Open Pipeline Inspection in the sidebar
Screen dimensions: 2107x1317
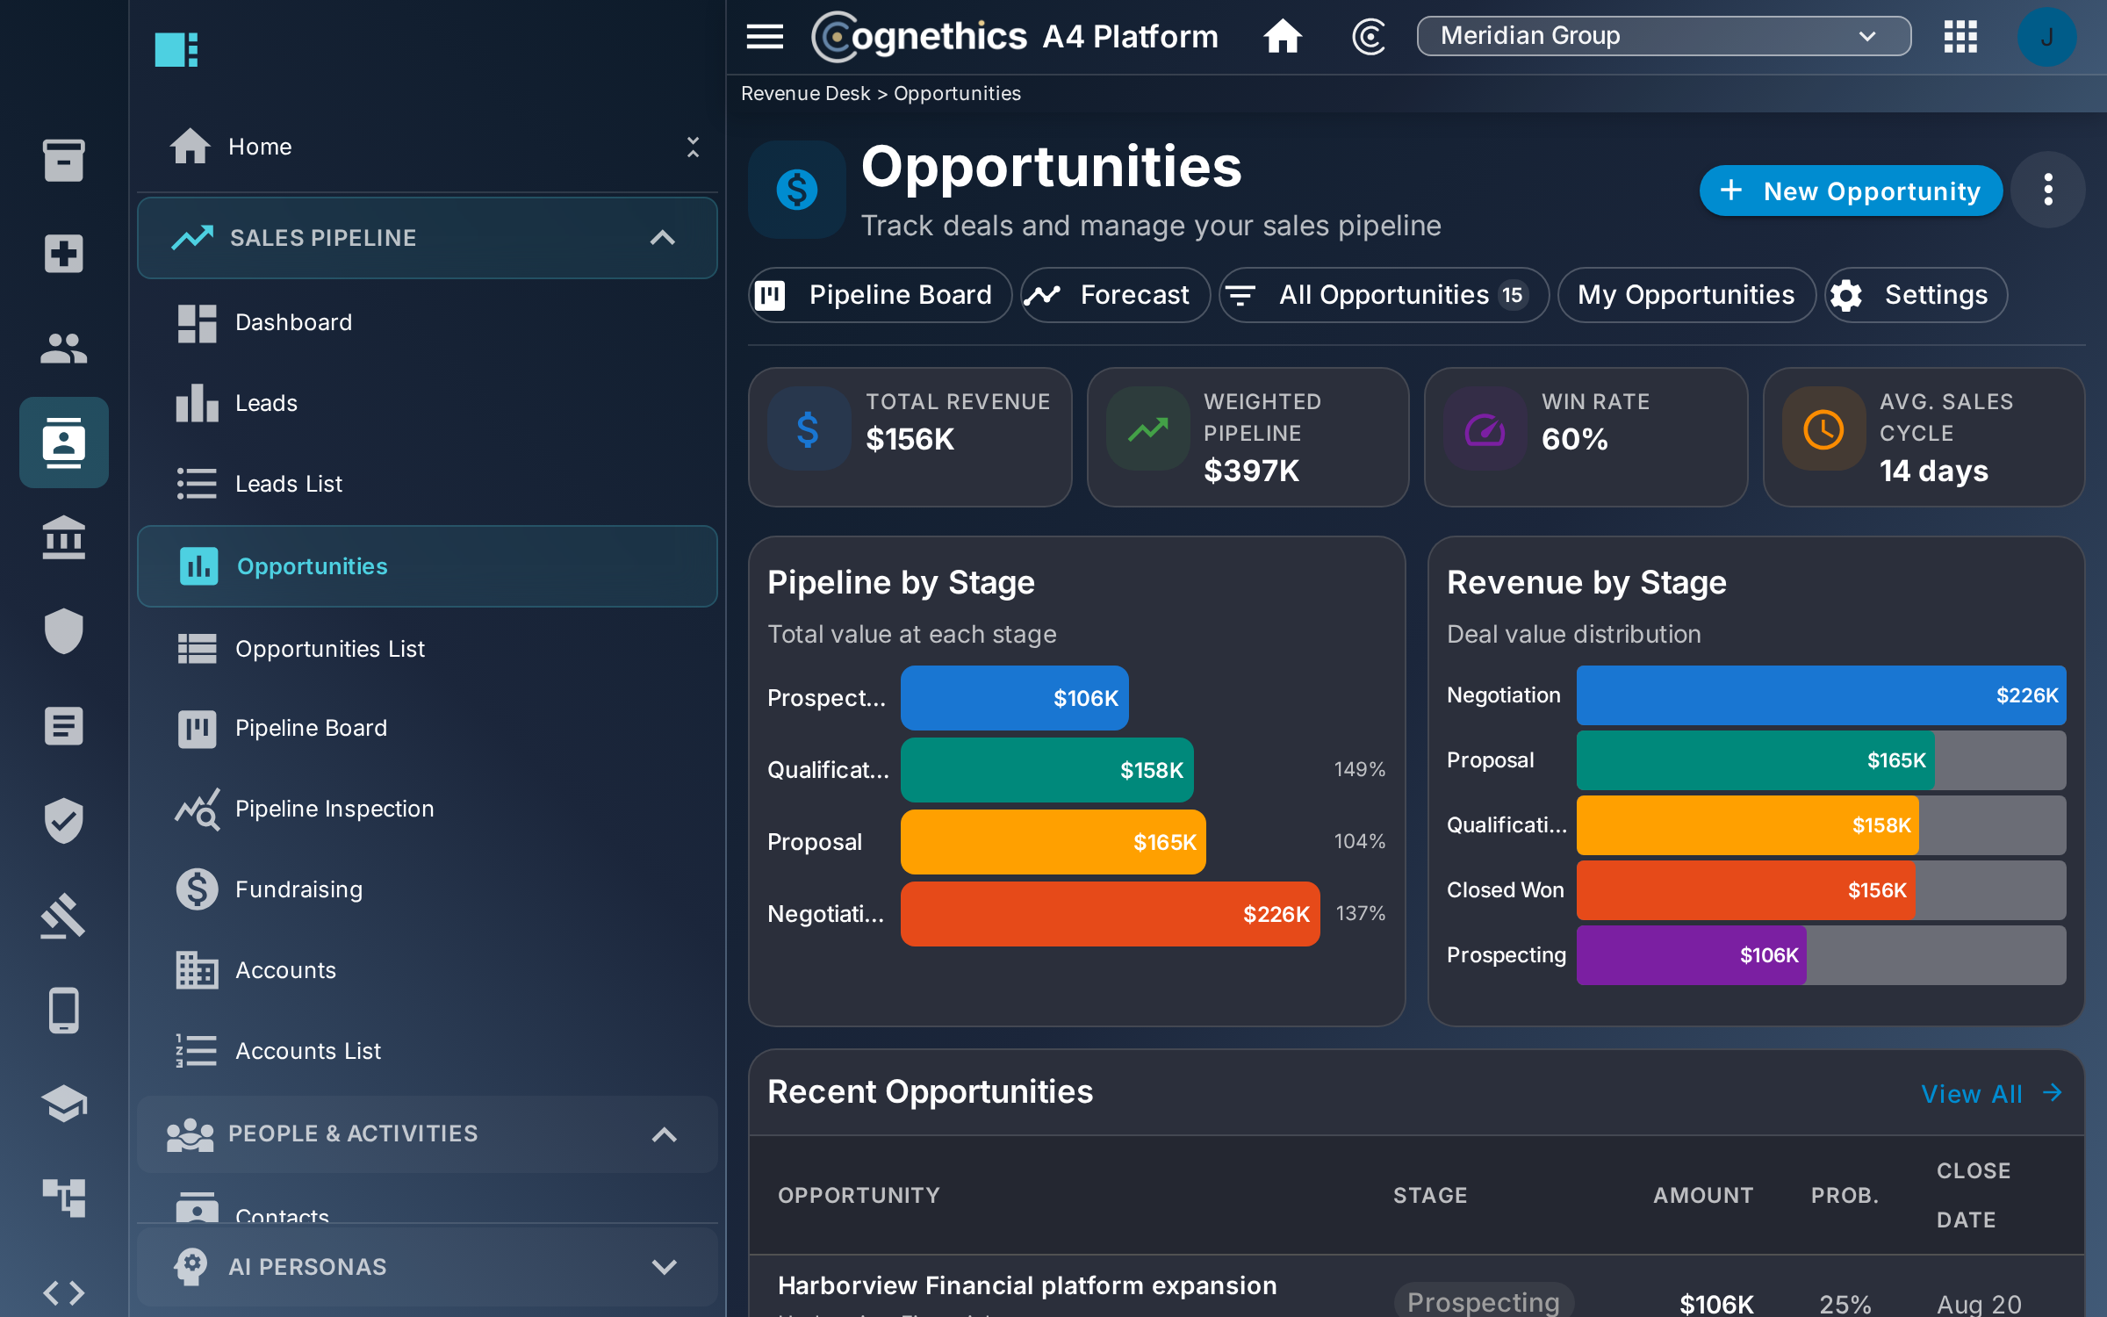[x=428, y=809]
